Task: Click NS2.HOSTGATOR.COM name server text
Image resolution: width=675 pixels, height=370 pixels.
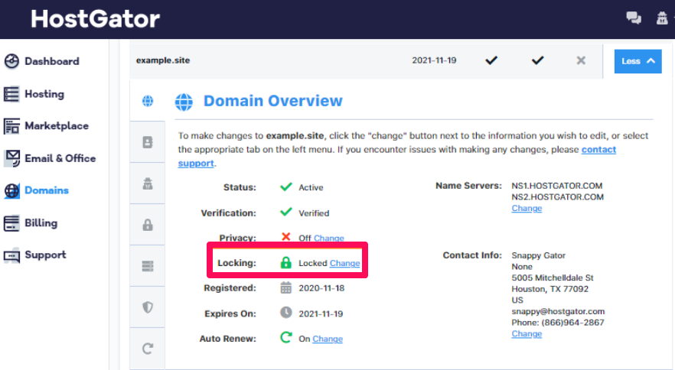Action: pos(557,197)
